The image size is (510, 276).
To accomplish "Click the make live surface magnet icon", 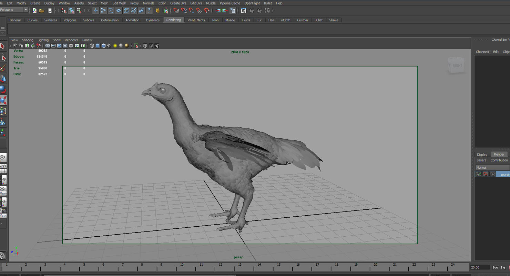I will click(207, 11).
